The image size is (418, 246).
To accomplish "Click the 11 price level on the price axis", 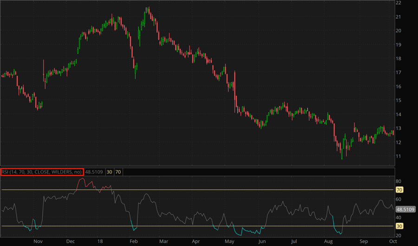I will point(398,156).
